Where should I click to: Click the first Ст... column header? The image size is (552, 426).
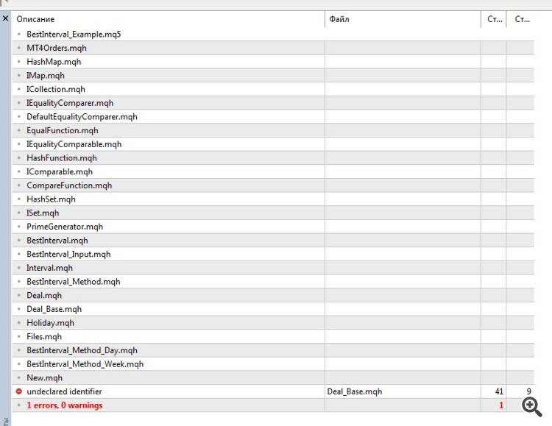[494, 19]
